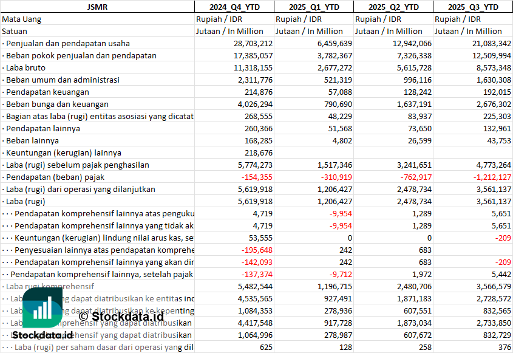Select red adjustment cell -195,648

click(x=257, y=250)
